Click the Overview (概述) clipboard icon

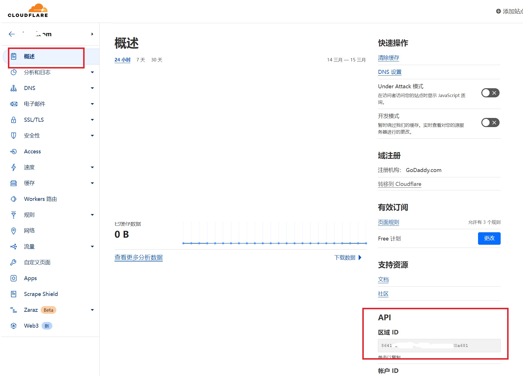tap(14, 56)
